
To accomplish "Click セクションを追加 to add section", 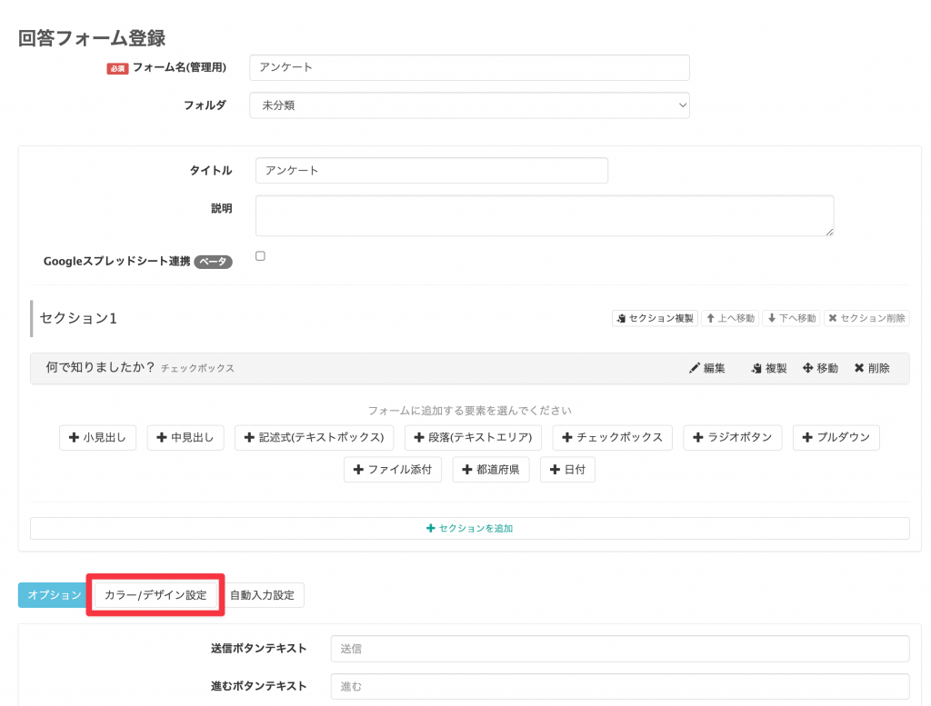I will (470, 528).
